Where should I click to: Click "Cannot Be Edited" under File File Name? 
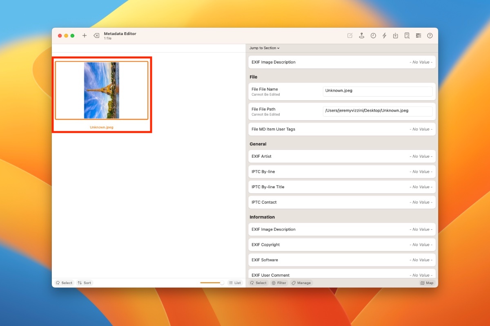coord(266,95)
